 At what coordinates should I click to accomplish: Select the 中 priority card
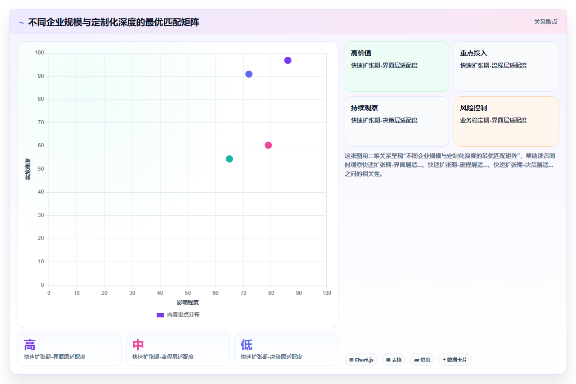[178, 349]
